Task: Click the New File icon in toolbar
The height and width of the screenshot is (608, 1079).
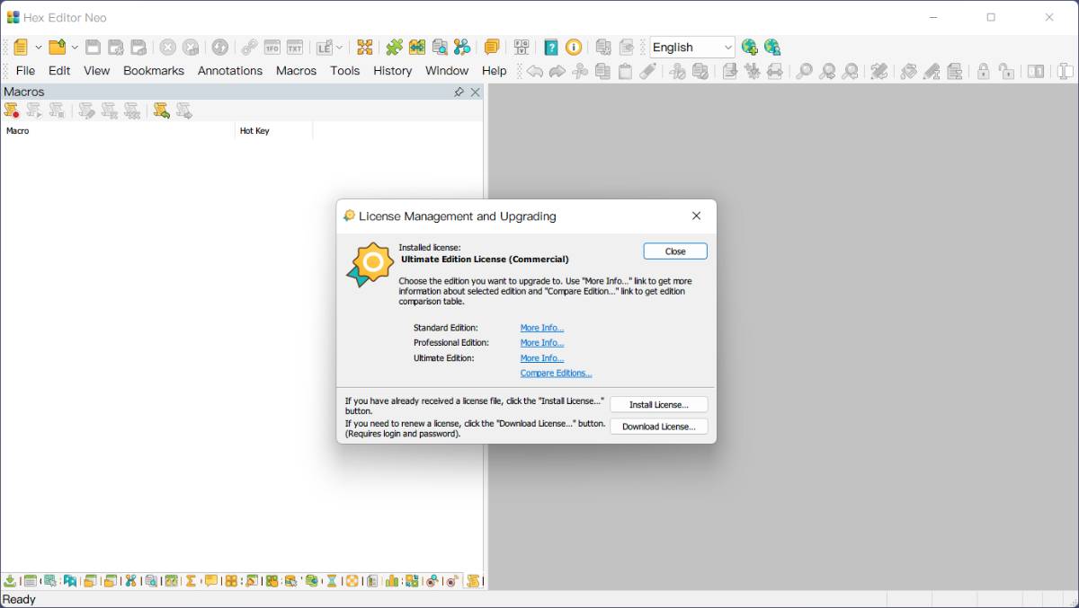Action: 21,48
